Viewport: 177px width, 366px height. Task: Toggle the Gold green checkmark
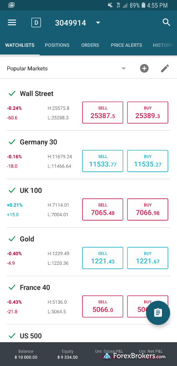(12, 239)
